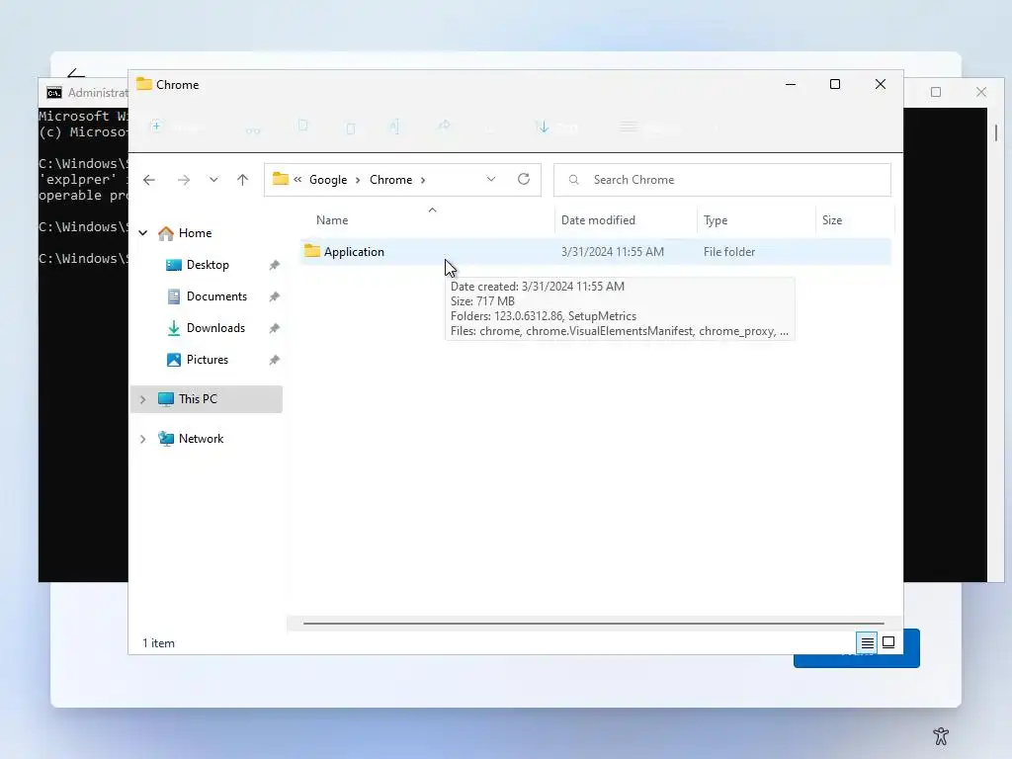Click the File folder type cell
Viewport: 1012px width, 759px height.
click(x=729, y=252)
